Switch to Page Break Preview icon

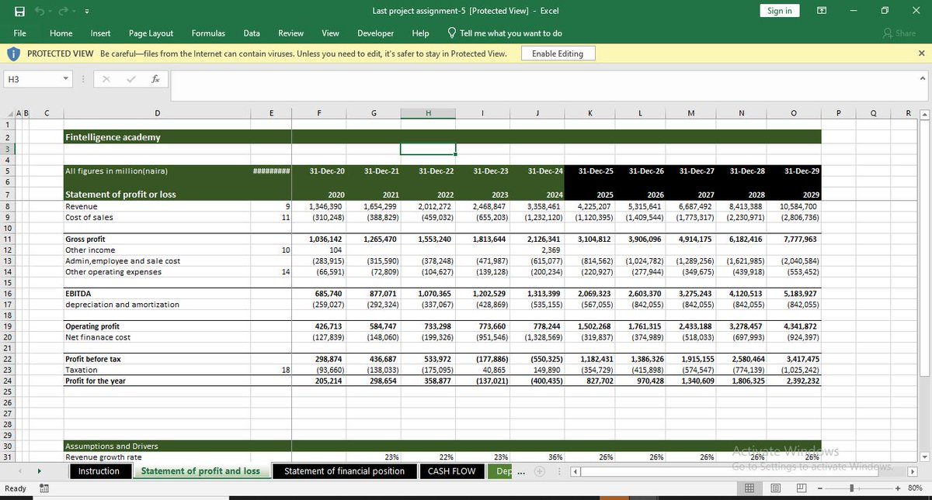(x=800, y=488)
